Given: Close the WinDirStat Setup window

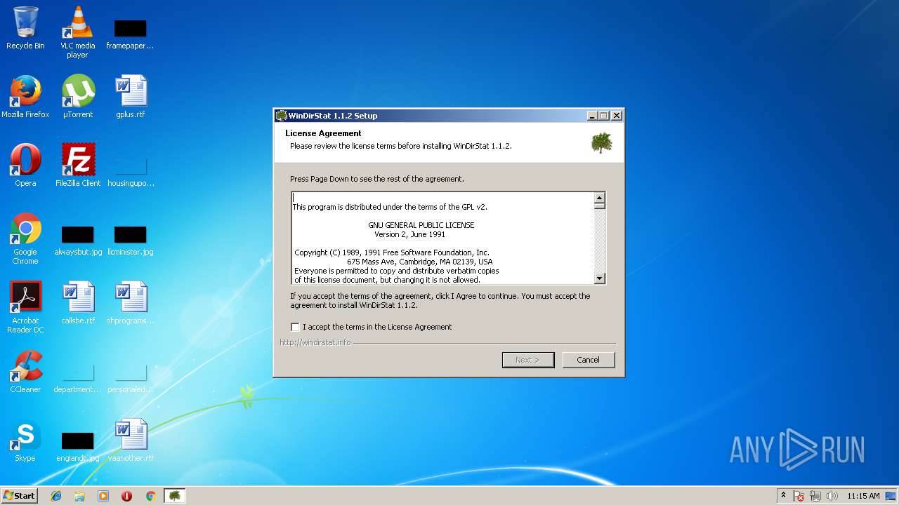Looking at the screenshot, I should click(617, 116).
